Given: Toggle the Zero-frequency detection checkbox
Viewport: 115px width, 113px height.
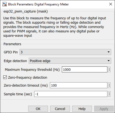Looking at the screenshot, I should coord(5,77).
